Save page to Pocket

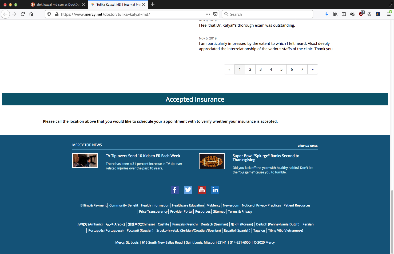(215, 14)
